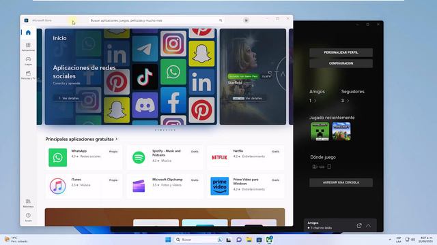Click the Xbox app icon on the taskbar
This screenshot has height=245, width=437.
tap(269, 240)
